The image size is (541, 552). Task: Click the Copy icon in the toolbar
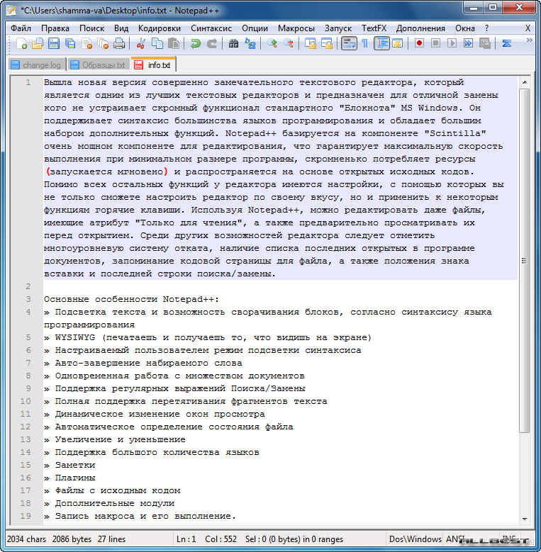click(157, 44)
